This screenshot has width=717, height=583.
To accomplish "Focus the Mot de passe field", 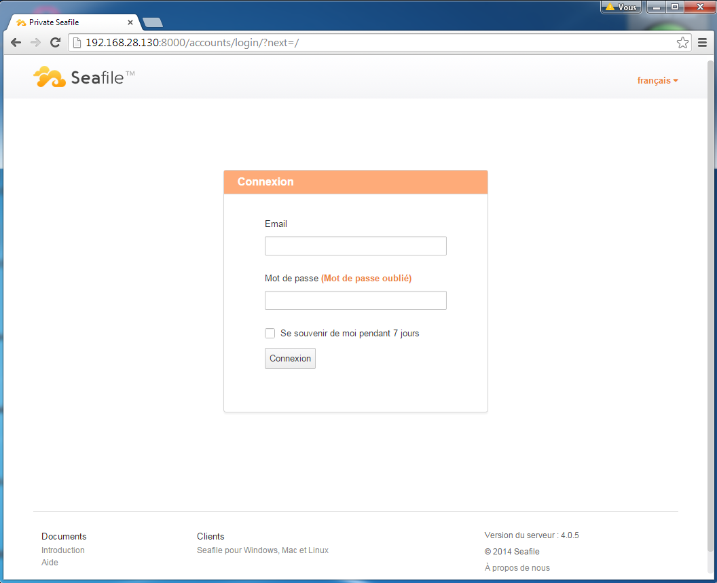I will coord(355,300).
